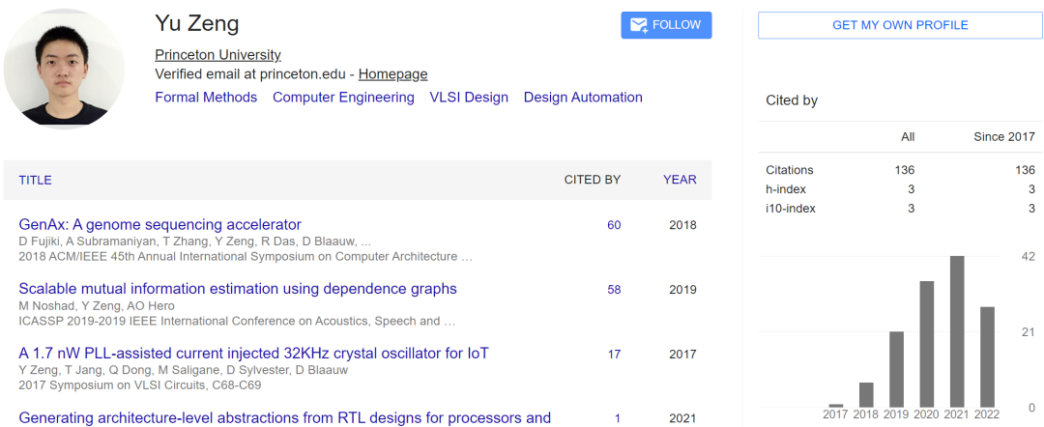Viewport: 1044px width, 427px height.
Task: Open Yu Zeng's profile photo
Action: coord(65,69)
